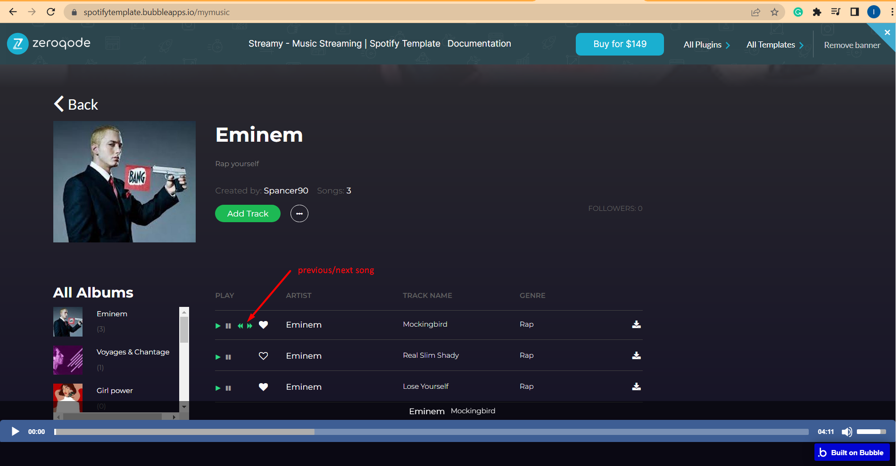The height and width of the screenshot is (466, 896).
Task: Click the Lose Yourself track name
Action: pyautogui.click(x=425, y=386)
